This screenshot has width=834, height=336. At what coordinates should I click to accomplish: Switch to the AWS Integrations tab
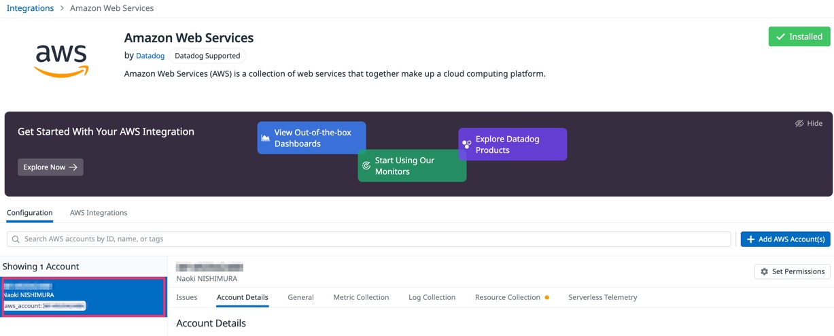tap(99, 213)
